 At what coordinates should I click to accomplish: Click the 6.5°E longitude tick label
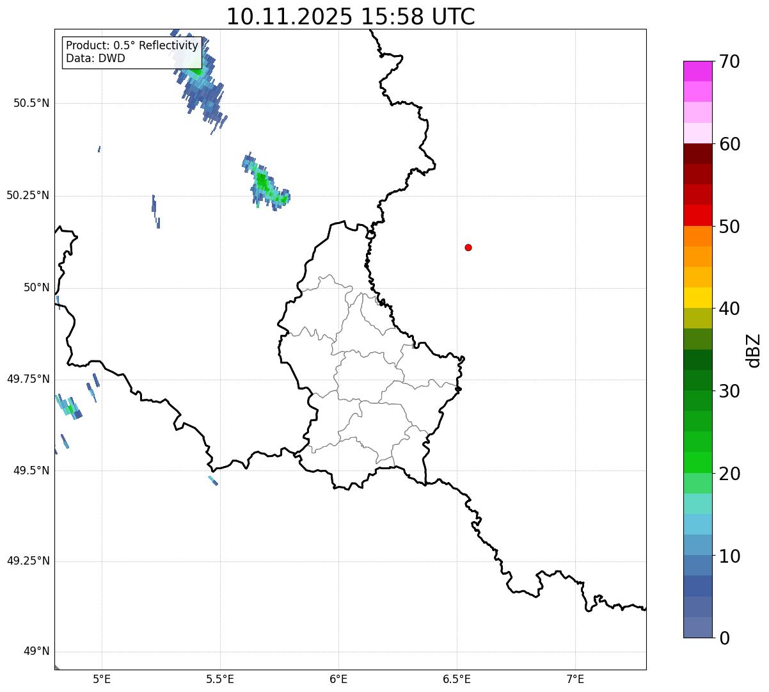click(457, 679)
